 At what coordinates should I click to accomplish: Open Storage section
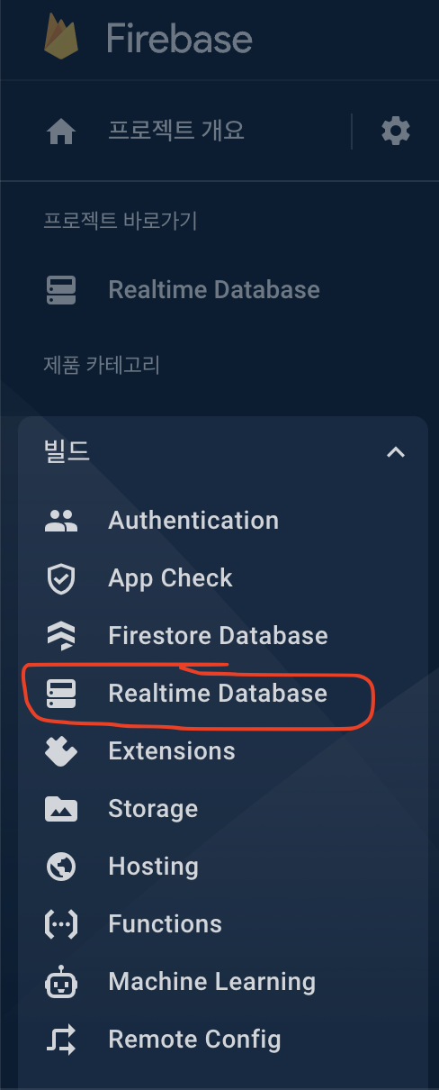(153, 809)
